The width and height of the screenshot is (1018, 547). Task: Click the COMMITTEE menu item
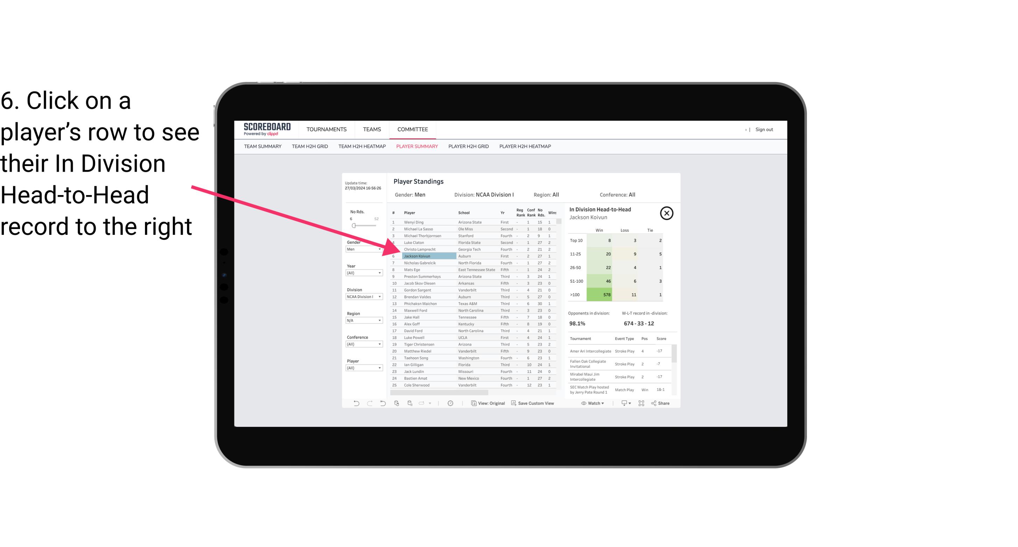click(x=413, y=129)
